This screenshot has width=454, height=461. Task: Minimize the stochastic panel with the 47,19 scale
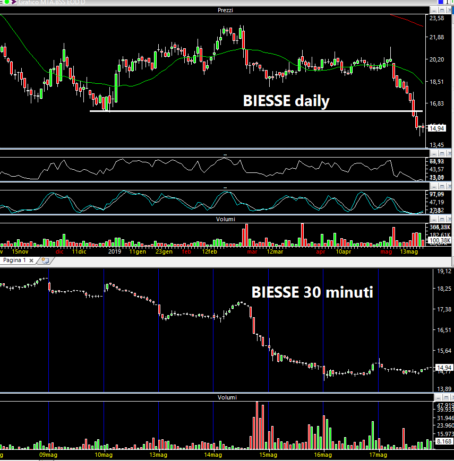(x=434, y=186)
